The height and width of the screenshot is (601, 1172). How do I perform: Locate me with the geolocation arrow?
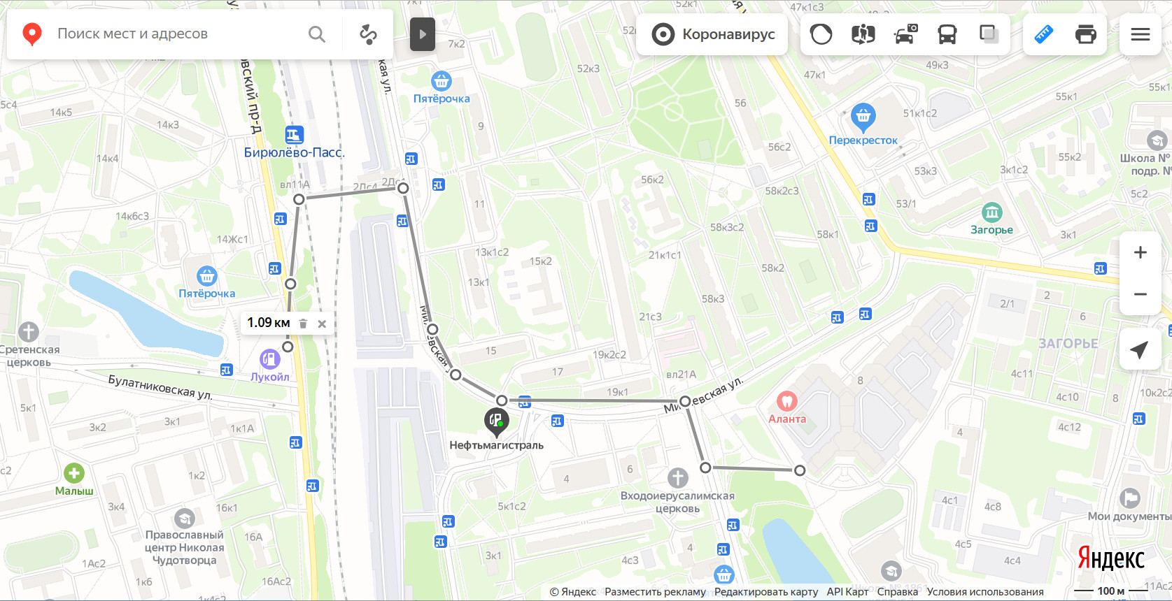pyautogui.click(x=1140, y=349)
